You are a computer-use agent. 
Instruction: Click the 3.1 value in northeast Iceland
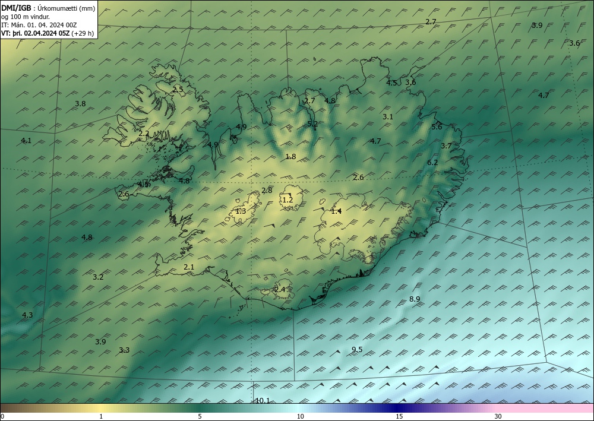[387, 117]
